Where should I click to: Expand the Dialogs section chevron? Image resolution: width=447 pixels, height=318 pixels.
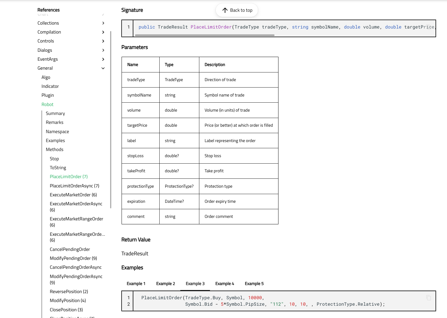coord(103,50)
